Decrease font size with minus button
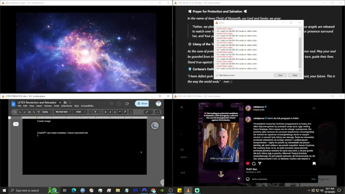This screenshot has width=345, height=194. pos(91,112)
